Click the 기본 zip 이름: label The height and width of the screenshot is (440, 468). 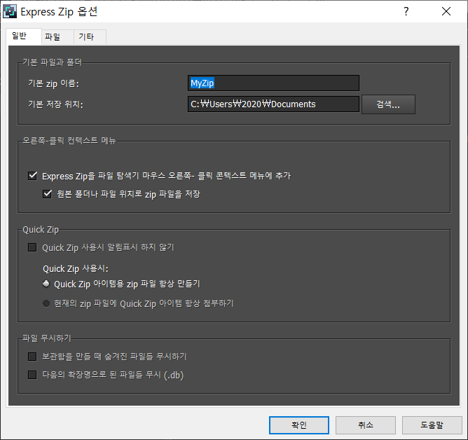tap(54, 83)
